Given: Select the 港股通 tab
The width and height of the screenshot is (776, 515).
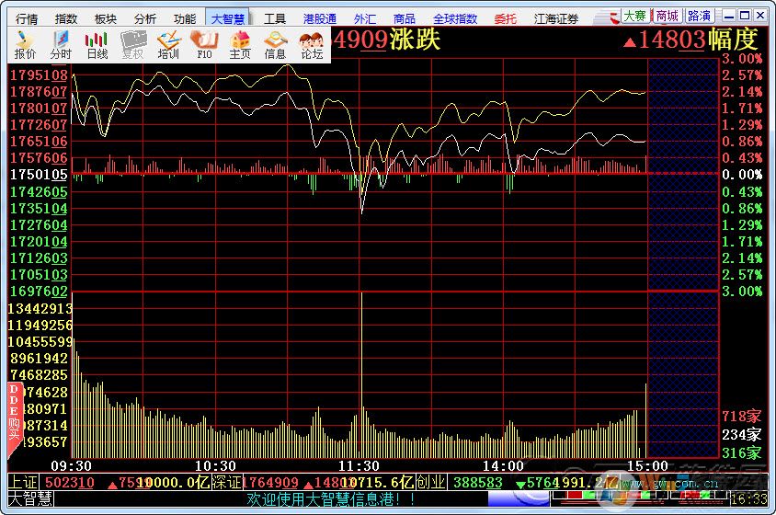Looking at the screenshot, I should (319, 17).
